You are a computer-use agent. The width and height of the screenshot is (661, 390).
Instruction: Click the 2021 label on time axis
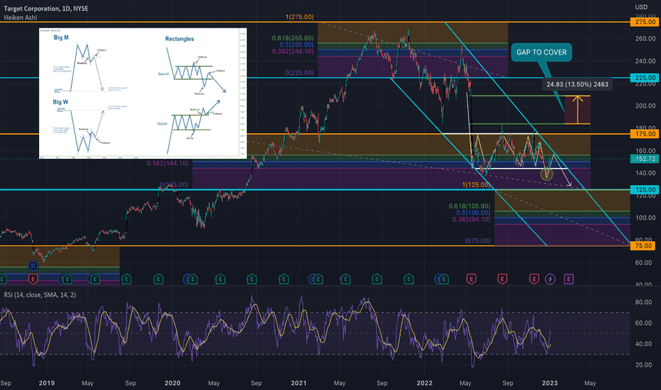299,383
